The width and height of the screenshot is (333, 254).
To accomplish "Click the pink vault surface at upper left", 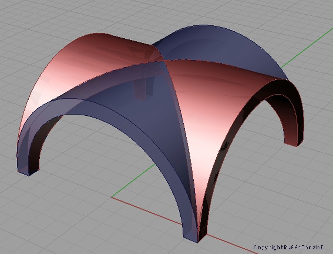I will pos(90,61).
